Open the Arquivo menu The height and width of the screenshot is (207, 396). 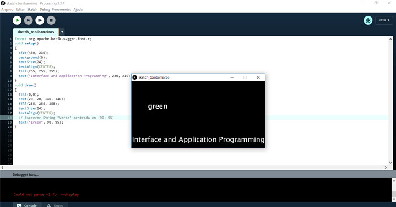point(7,9)
